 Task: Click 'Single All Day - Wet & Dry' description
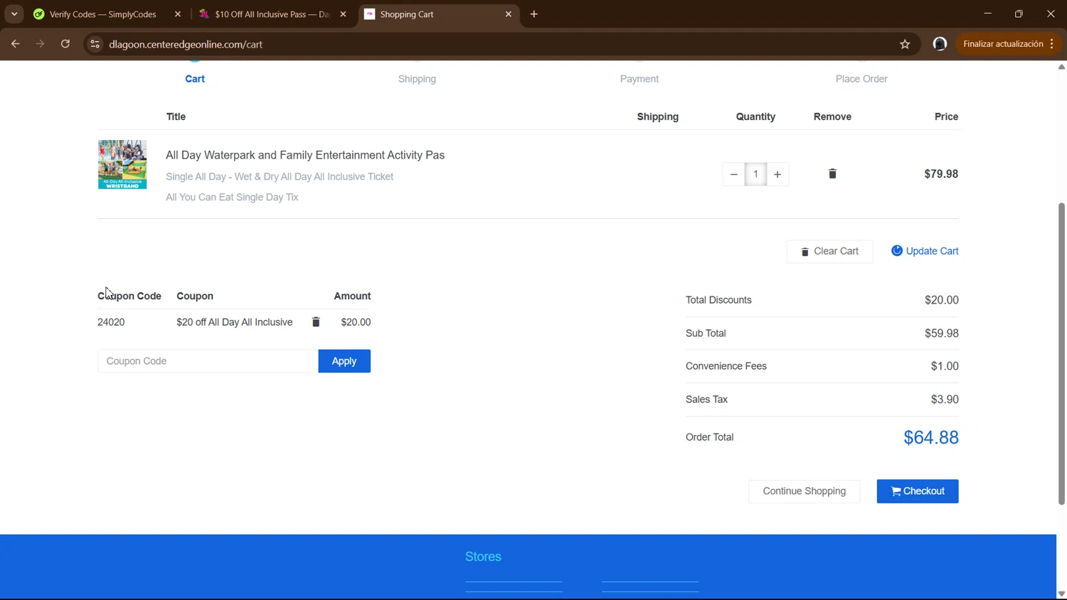[x=280, y=176]
